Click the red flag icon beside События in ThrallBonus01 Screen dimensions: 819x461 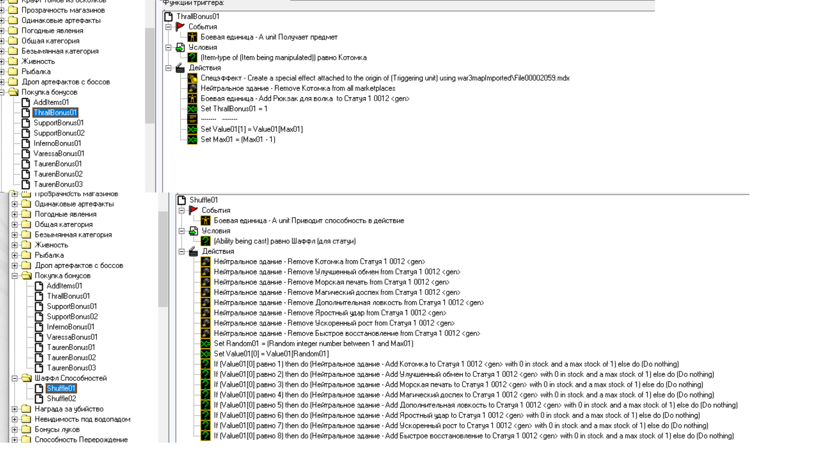(x=180, y=26)
